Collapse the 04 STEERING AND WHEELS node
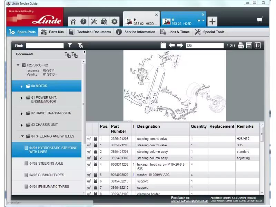Image resolution: width=276 pixels, height=207 pixels. coord(22,136)
